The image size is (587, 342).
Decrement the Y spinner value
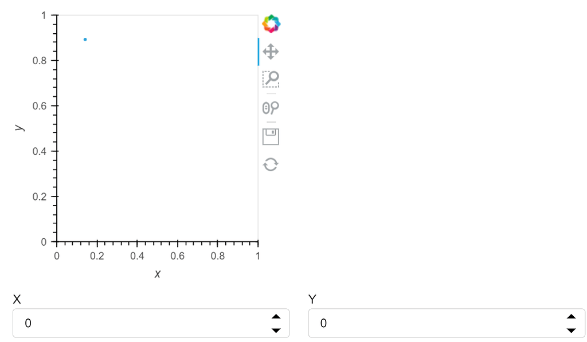(x=571, y=331)
